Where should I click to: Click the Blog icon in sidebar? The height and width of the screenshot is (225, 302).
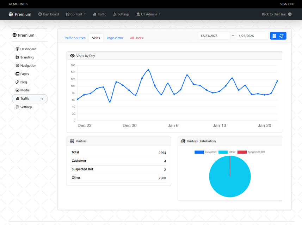tap(17, 82)
